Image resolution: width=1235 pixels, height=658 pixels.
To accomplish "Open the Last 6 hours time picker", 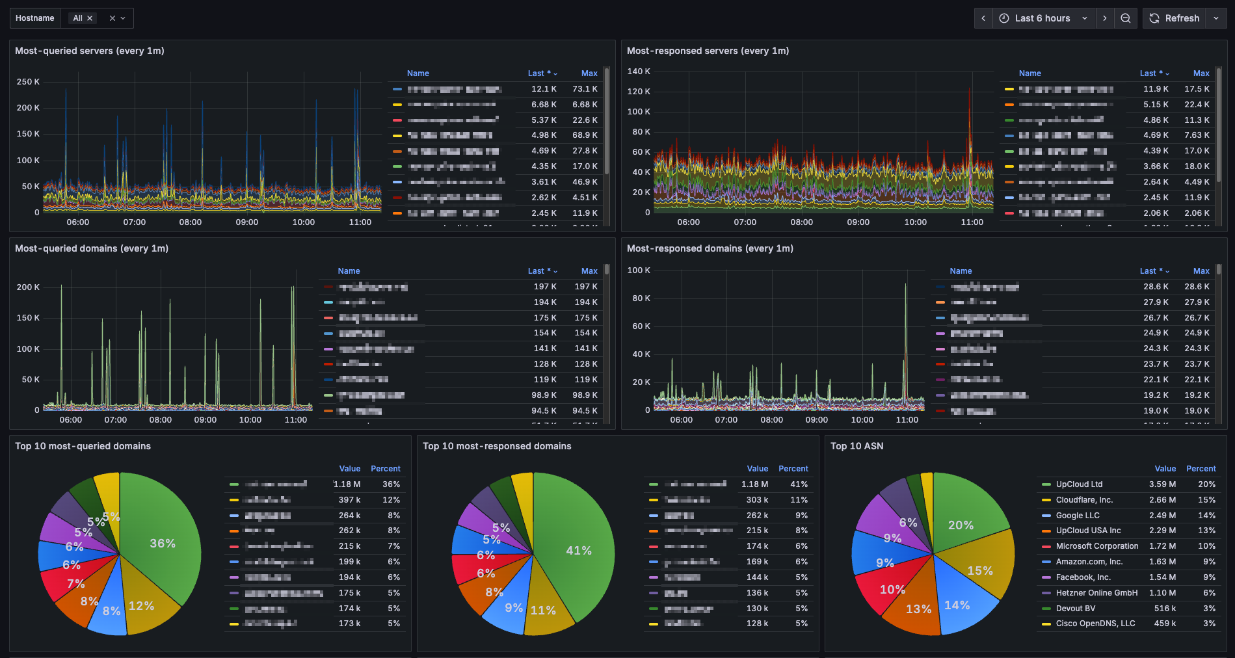I will coord(1044,18).
